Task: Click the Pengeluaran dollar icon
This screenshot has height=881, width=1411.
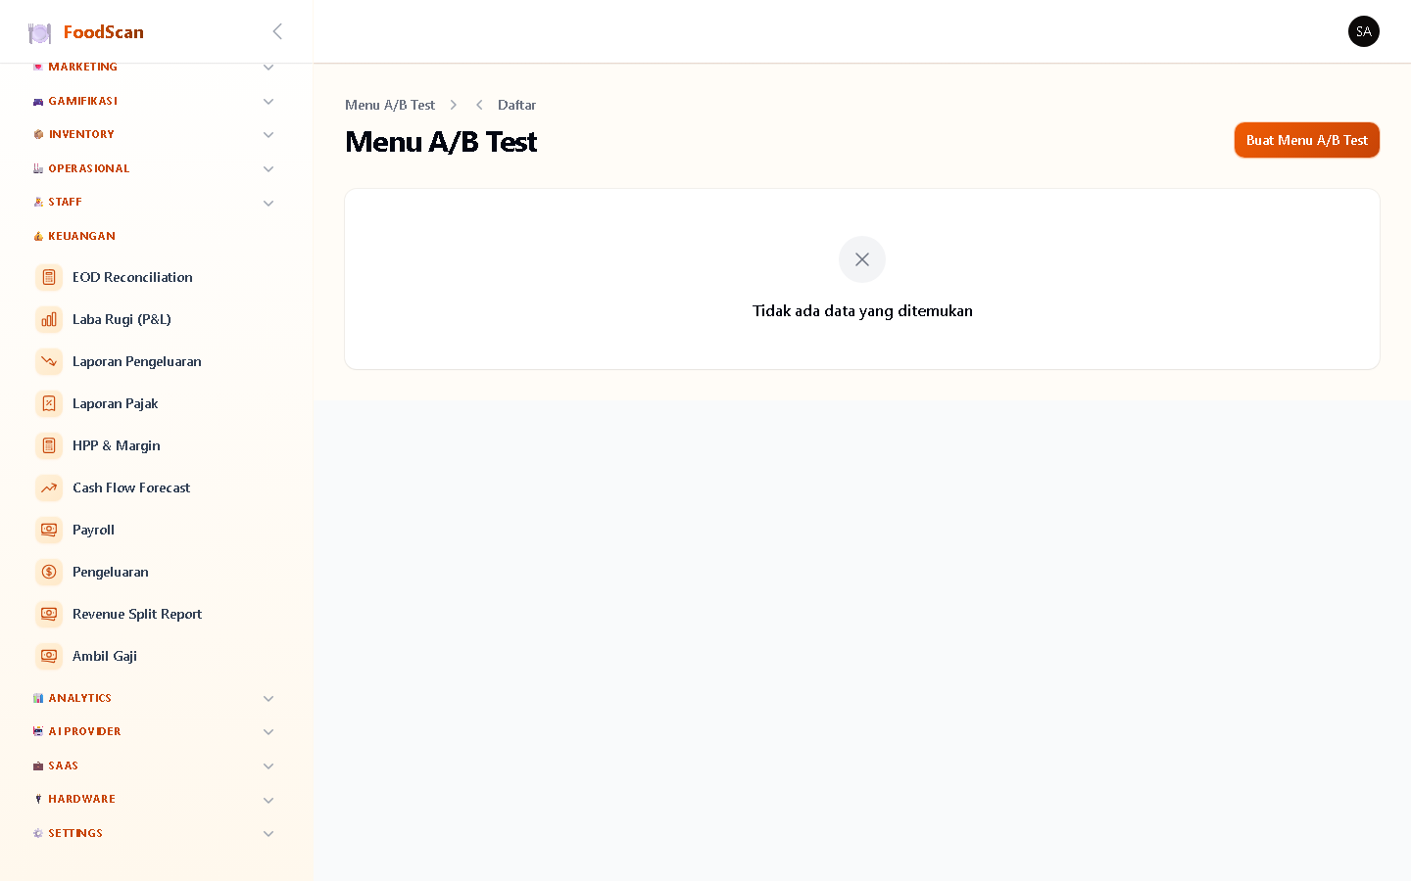Action: point(49,572)
